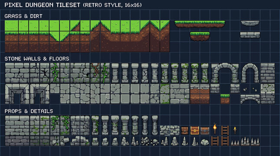Select the rounded stone arch tile

click(250, 73)
